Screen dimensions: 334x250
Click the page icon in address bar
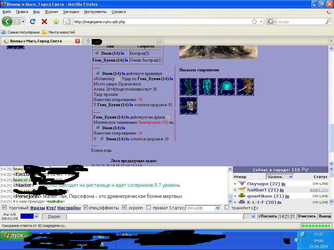pyautogui.click(x=68, y=22)
